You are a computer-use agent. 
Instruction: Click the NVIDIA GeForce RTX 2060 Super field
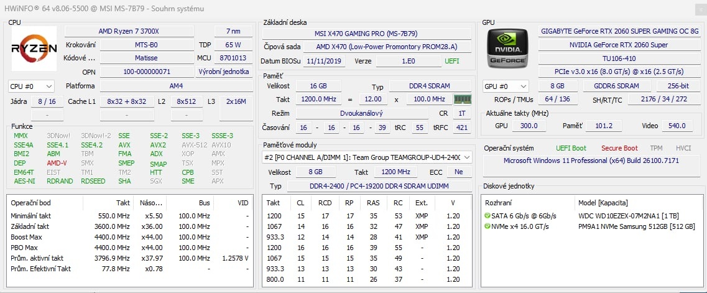coord(619,45)
